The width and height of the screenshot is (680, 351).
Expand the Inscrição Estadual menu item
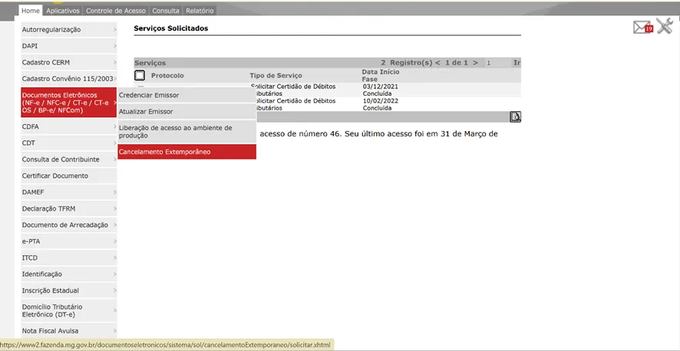69,290
